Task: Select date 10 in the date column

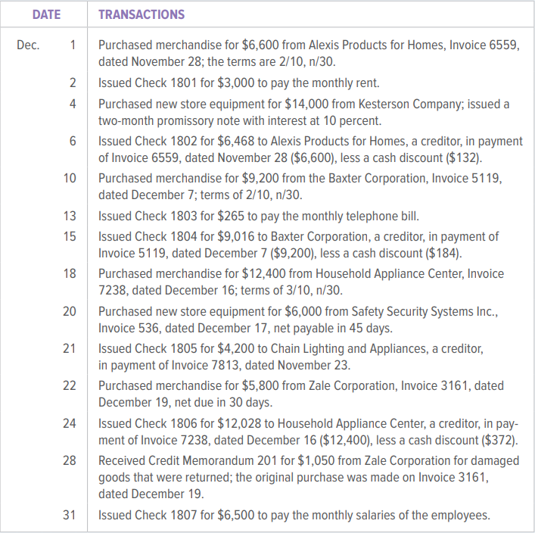Action: 70,178
